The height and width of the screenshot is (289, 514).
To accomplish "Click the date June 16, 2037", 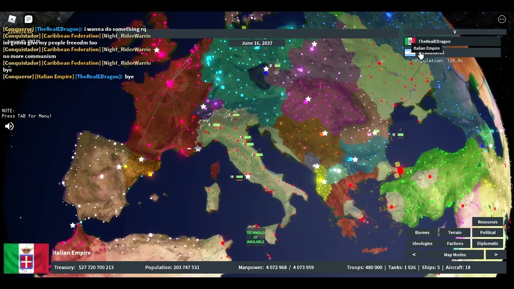I will click(257, 43).
